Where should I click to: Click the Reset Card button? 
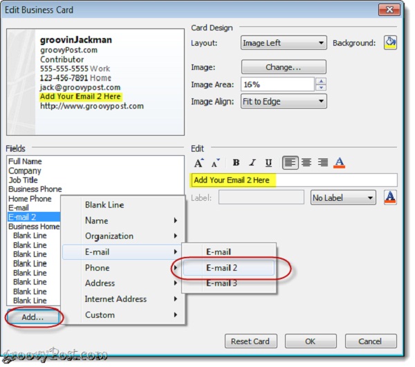251,341
